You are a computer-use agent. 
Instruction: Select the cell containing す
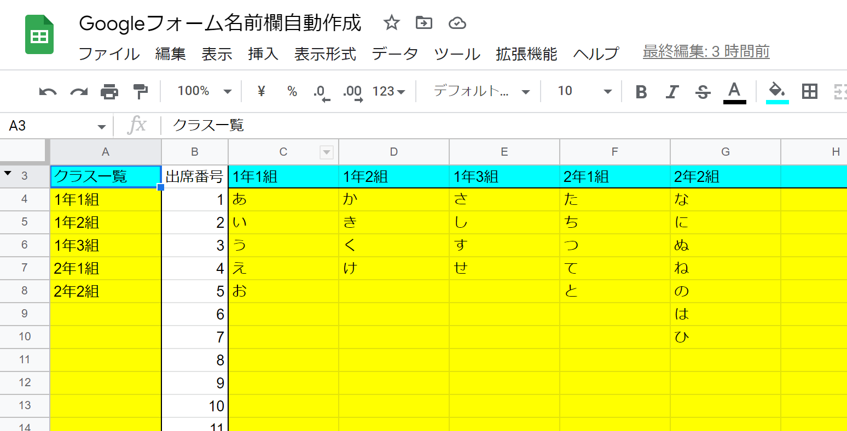(504, 245)
